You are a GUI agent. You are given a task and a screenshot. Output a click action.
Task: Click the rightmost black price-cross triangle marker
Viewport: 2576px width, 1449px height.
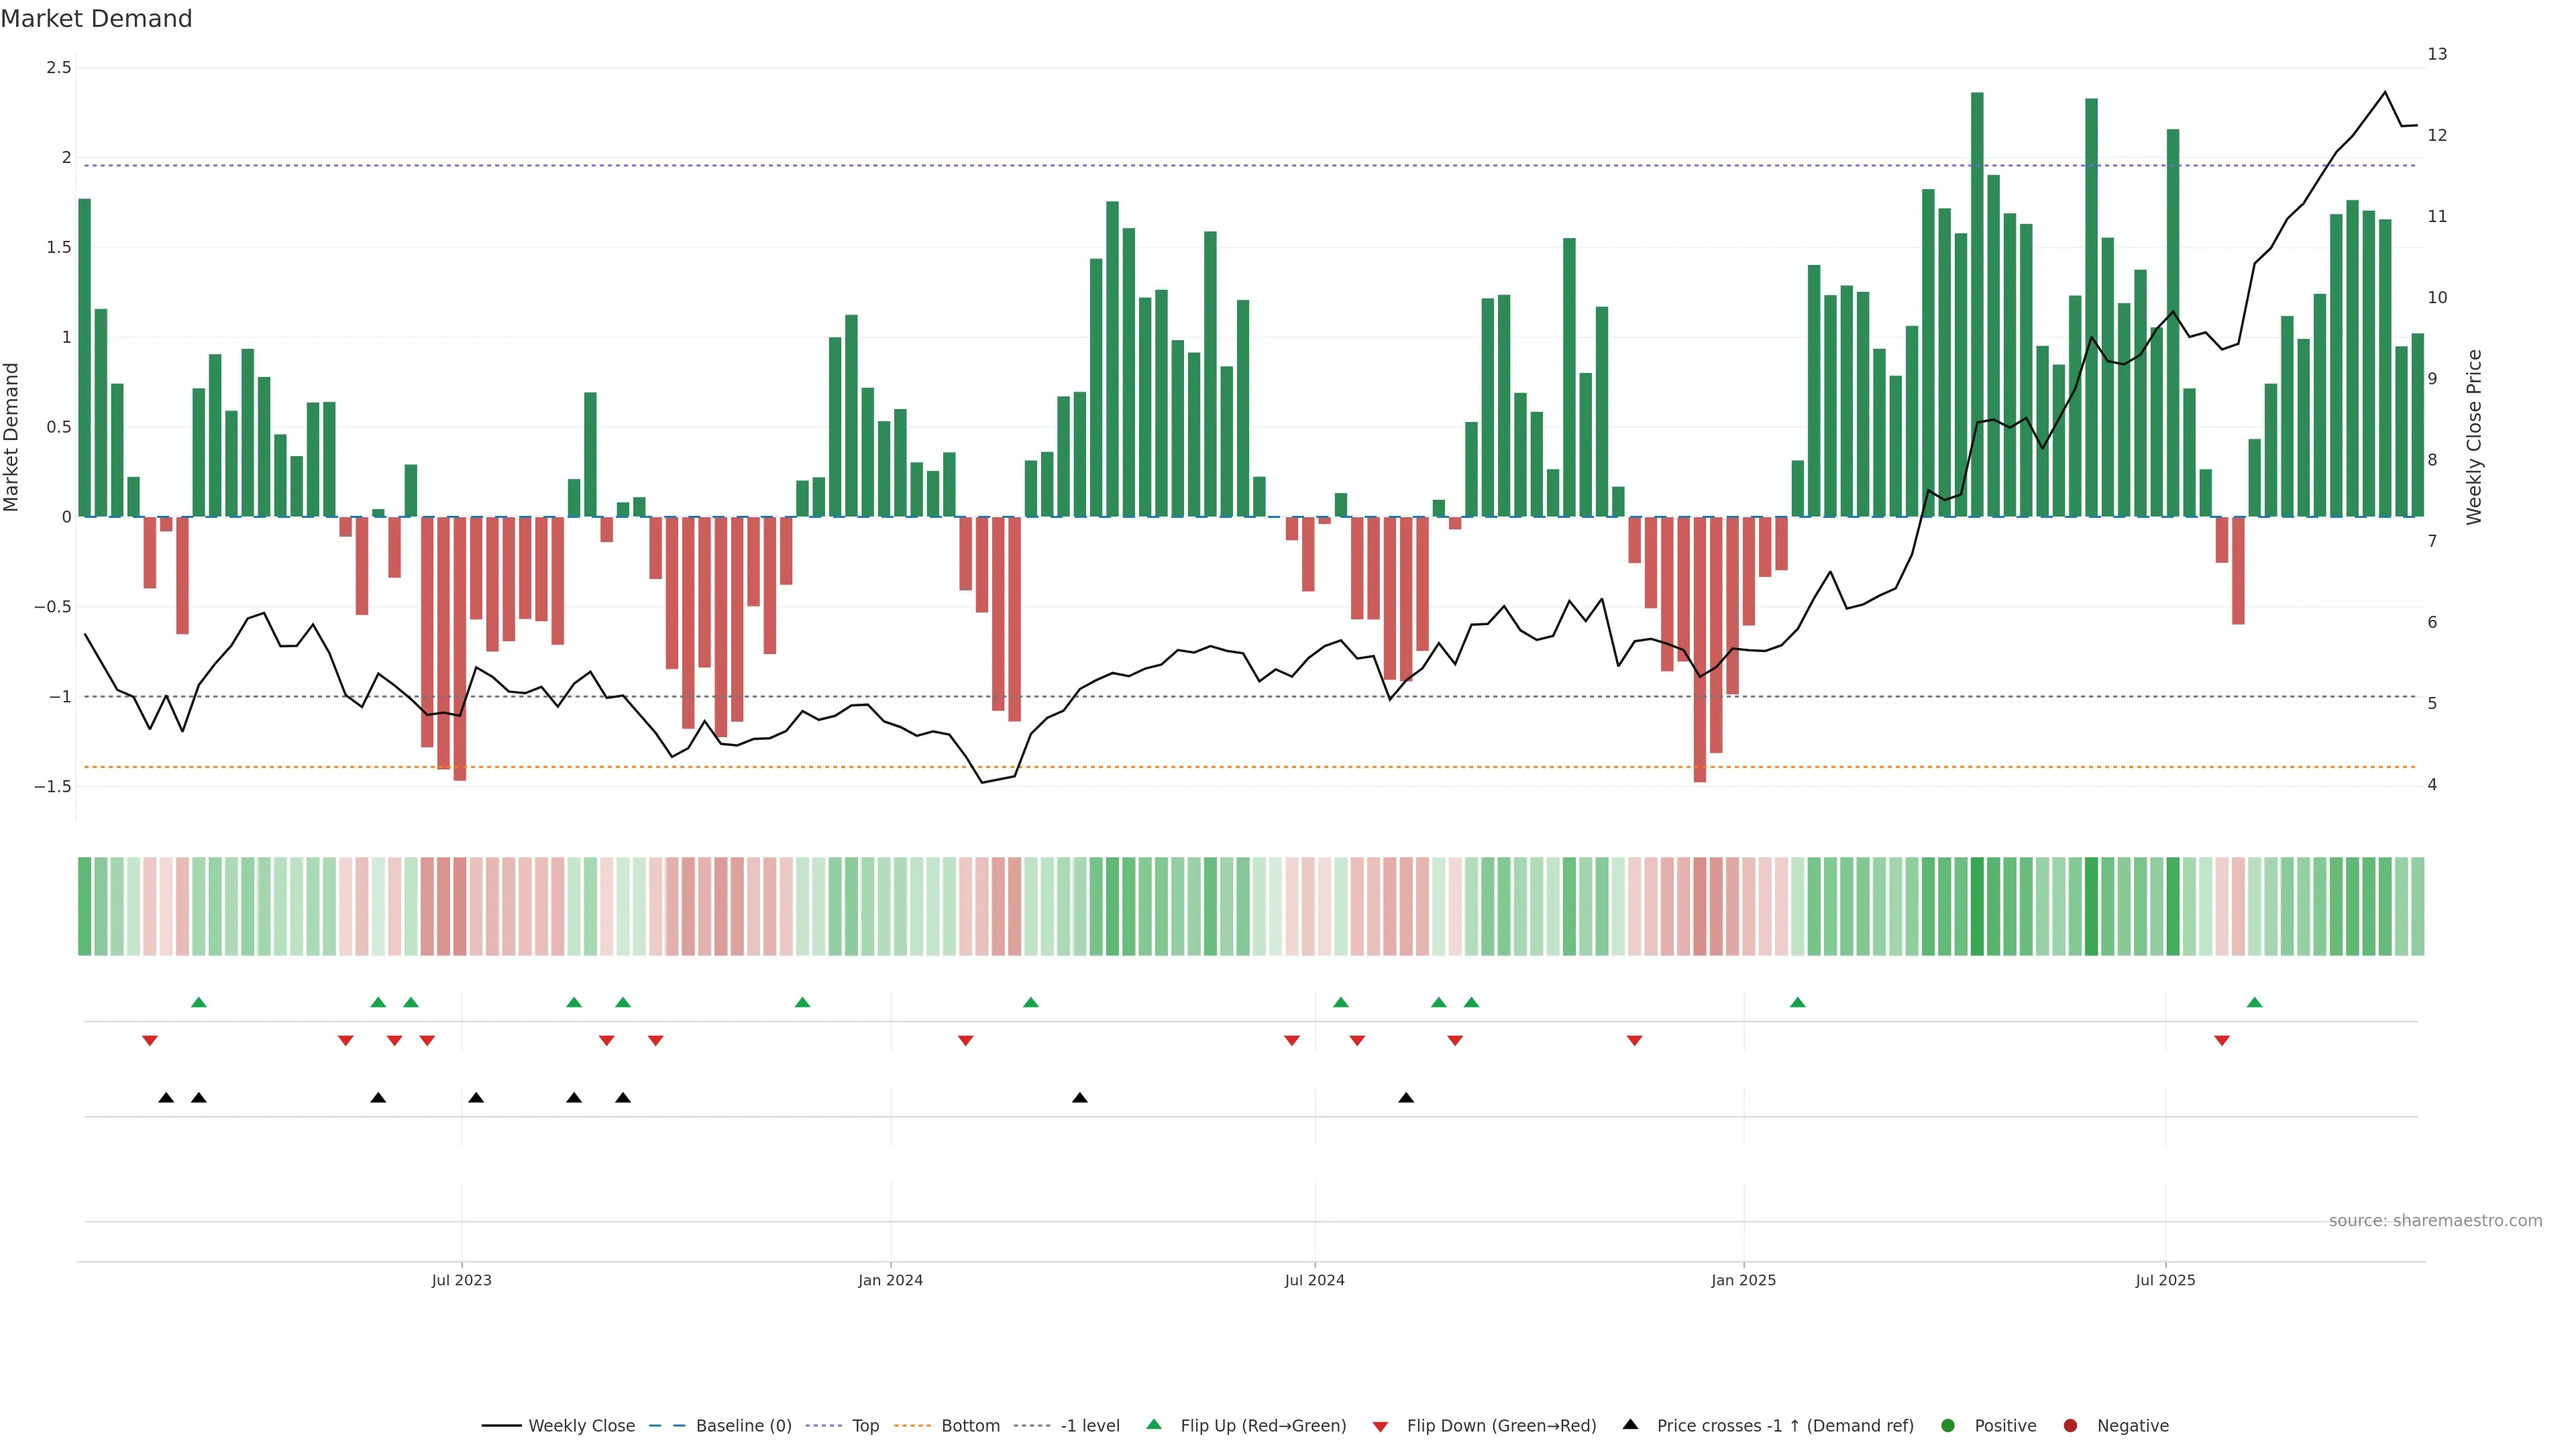point(1406,1098)
